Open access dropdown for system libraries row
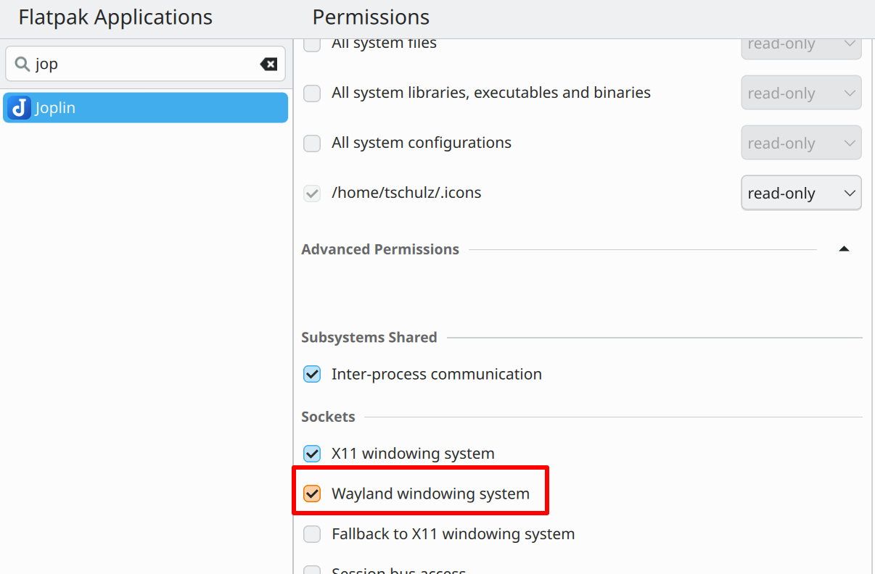The height and width of the screenshot is (574, 875). point(801,93)
